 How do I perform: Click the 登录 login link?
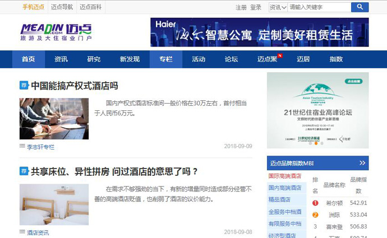(x=256, y=7)
